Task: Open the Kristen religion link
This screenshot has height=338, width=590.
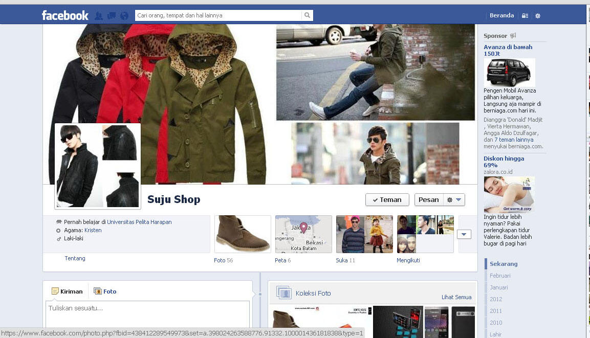Action: pos(93,231)
